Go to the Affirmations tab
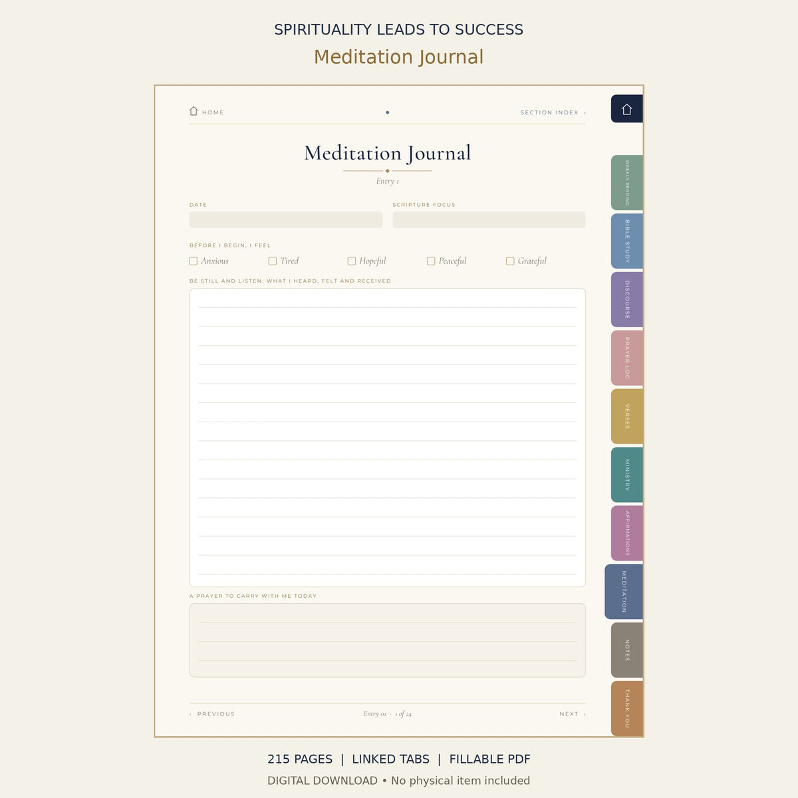Screen dimensions: 798x798 (x=627, y=533)
